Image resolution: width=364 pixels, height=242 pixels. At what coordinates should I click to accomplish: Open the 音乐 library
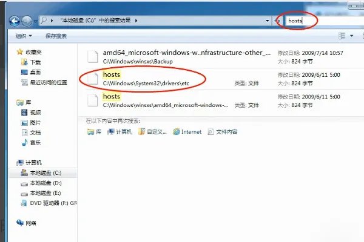tap(31, 143)
